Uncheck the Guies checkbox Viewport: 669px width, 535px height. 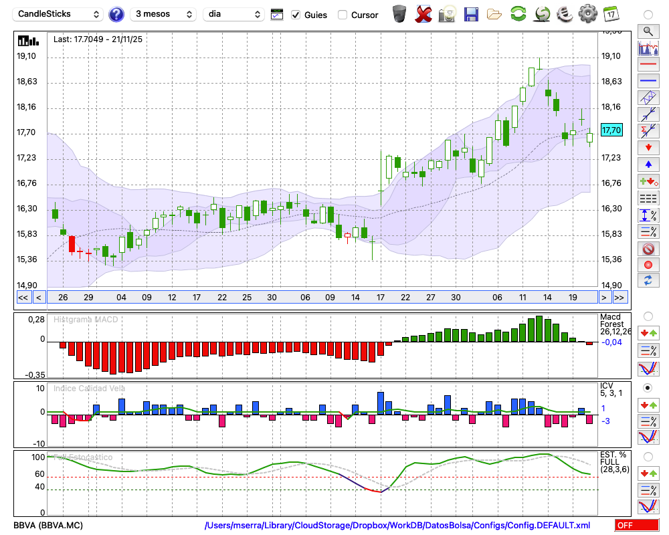click(x=296, y=15)
